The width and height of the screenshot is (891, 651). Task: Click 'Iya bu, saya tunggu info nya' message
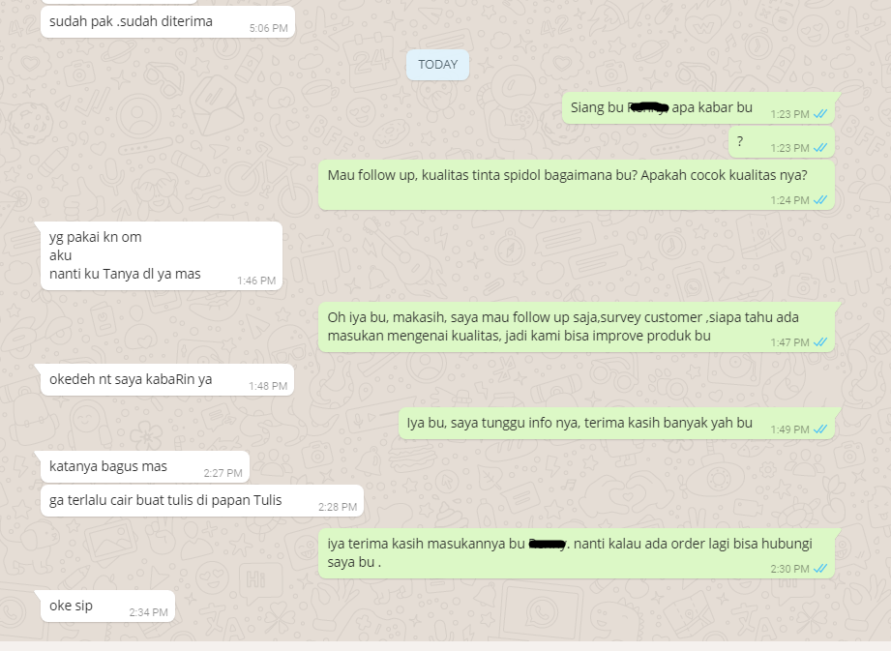coord(616,424)
